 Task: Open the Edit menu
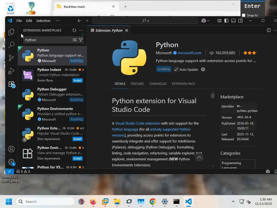tap(29, 21)
